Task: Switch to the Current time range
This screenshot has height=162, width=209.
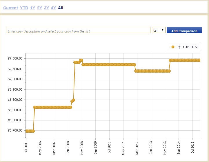Action: point(10,8)
